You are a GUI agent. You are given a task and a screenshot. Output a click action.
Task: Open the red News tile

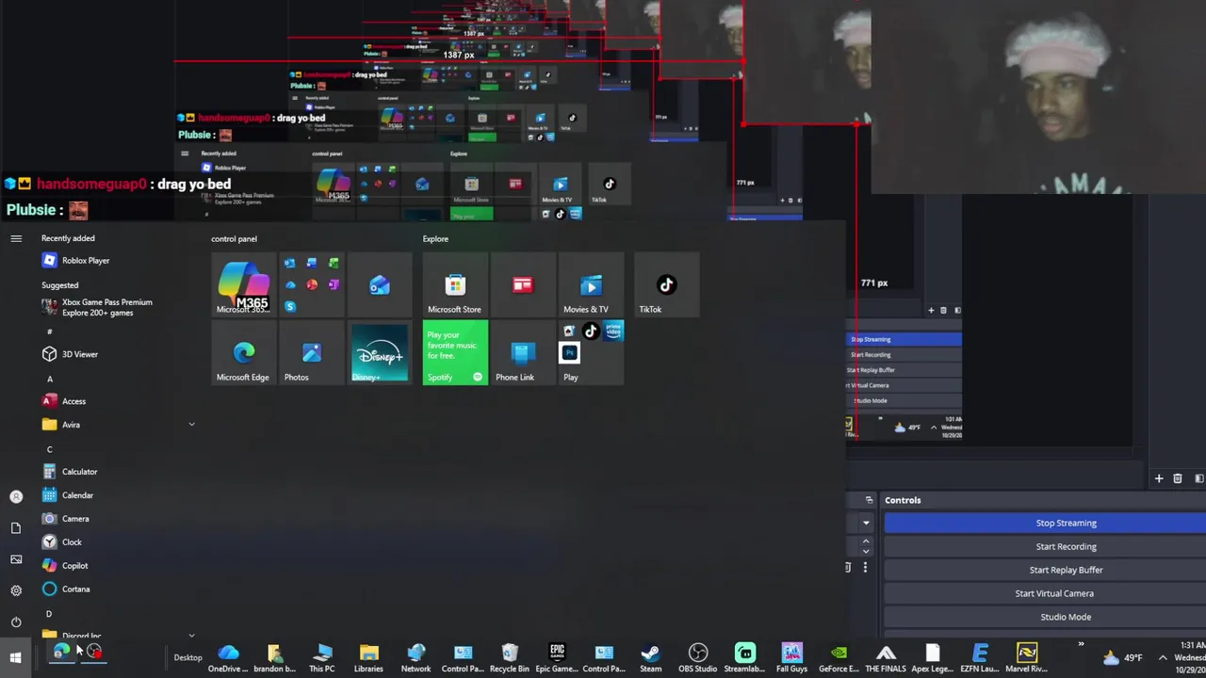523,285
